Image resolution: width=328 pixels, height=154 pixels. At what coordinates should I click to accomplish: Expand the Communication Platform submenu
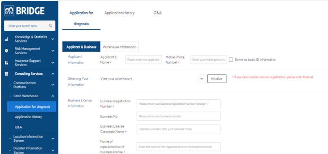(x=53, y=85)
